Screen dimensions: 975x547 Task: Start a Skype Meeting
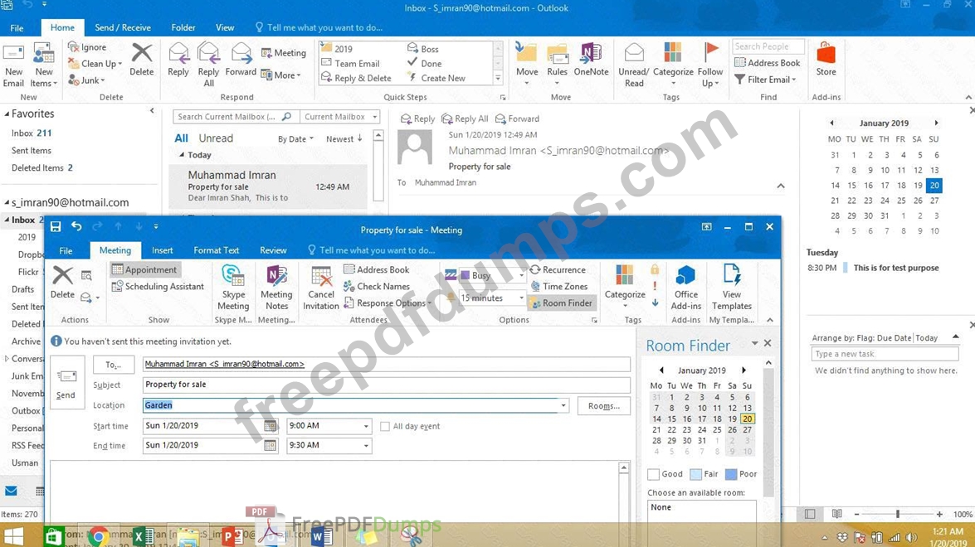click(233, 287)
